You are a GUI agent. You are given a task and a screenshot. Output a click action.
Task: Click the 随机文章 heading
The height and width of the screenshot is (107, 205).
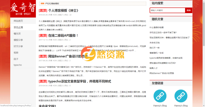[x=158, y=19]
